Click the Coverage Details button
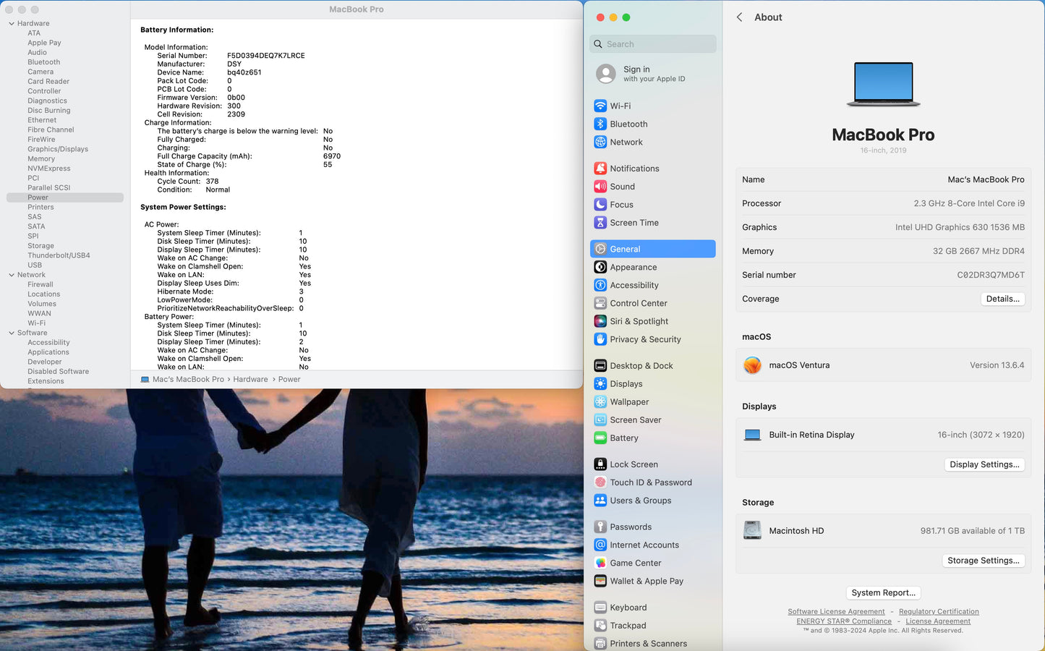The height and width of the screenshot is (651, 1045). pyautogui.click(x=1002, y=299)
